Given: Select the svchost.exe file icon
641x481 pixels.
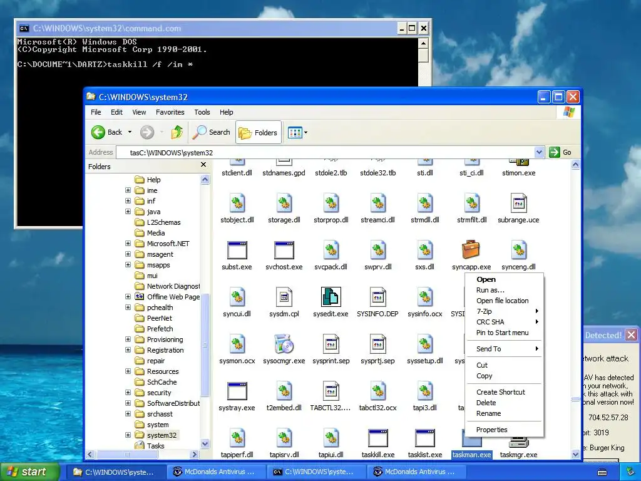Looking at the screenshot, I should click(284, 250).
